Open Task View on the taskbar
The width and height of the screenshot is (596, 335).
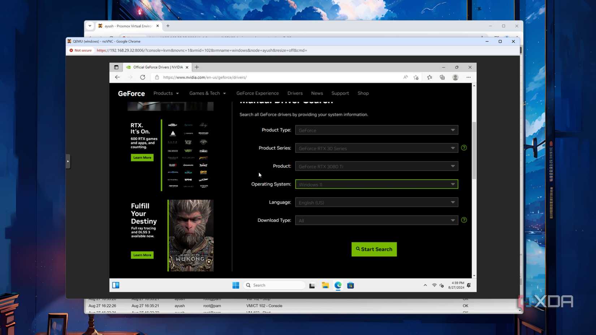click(312, 286)
